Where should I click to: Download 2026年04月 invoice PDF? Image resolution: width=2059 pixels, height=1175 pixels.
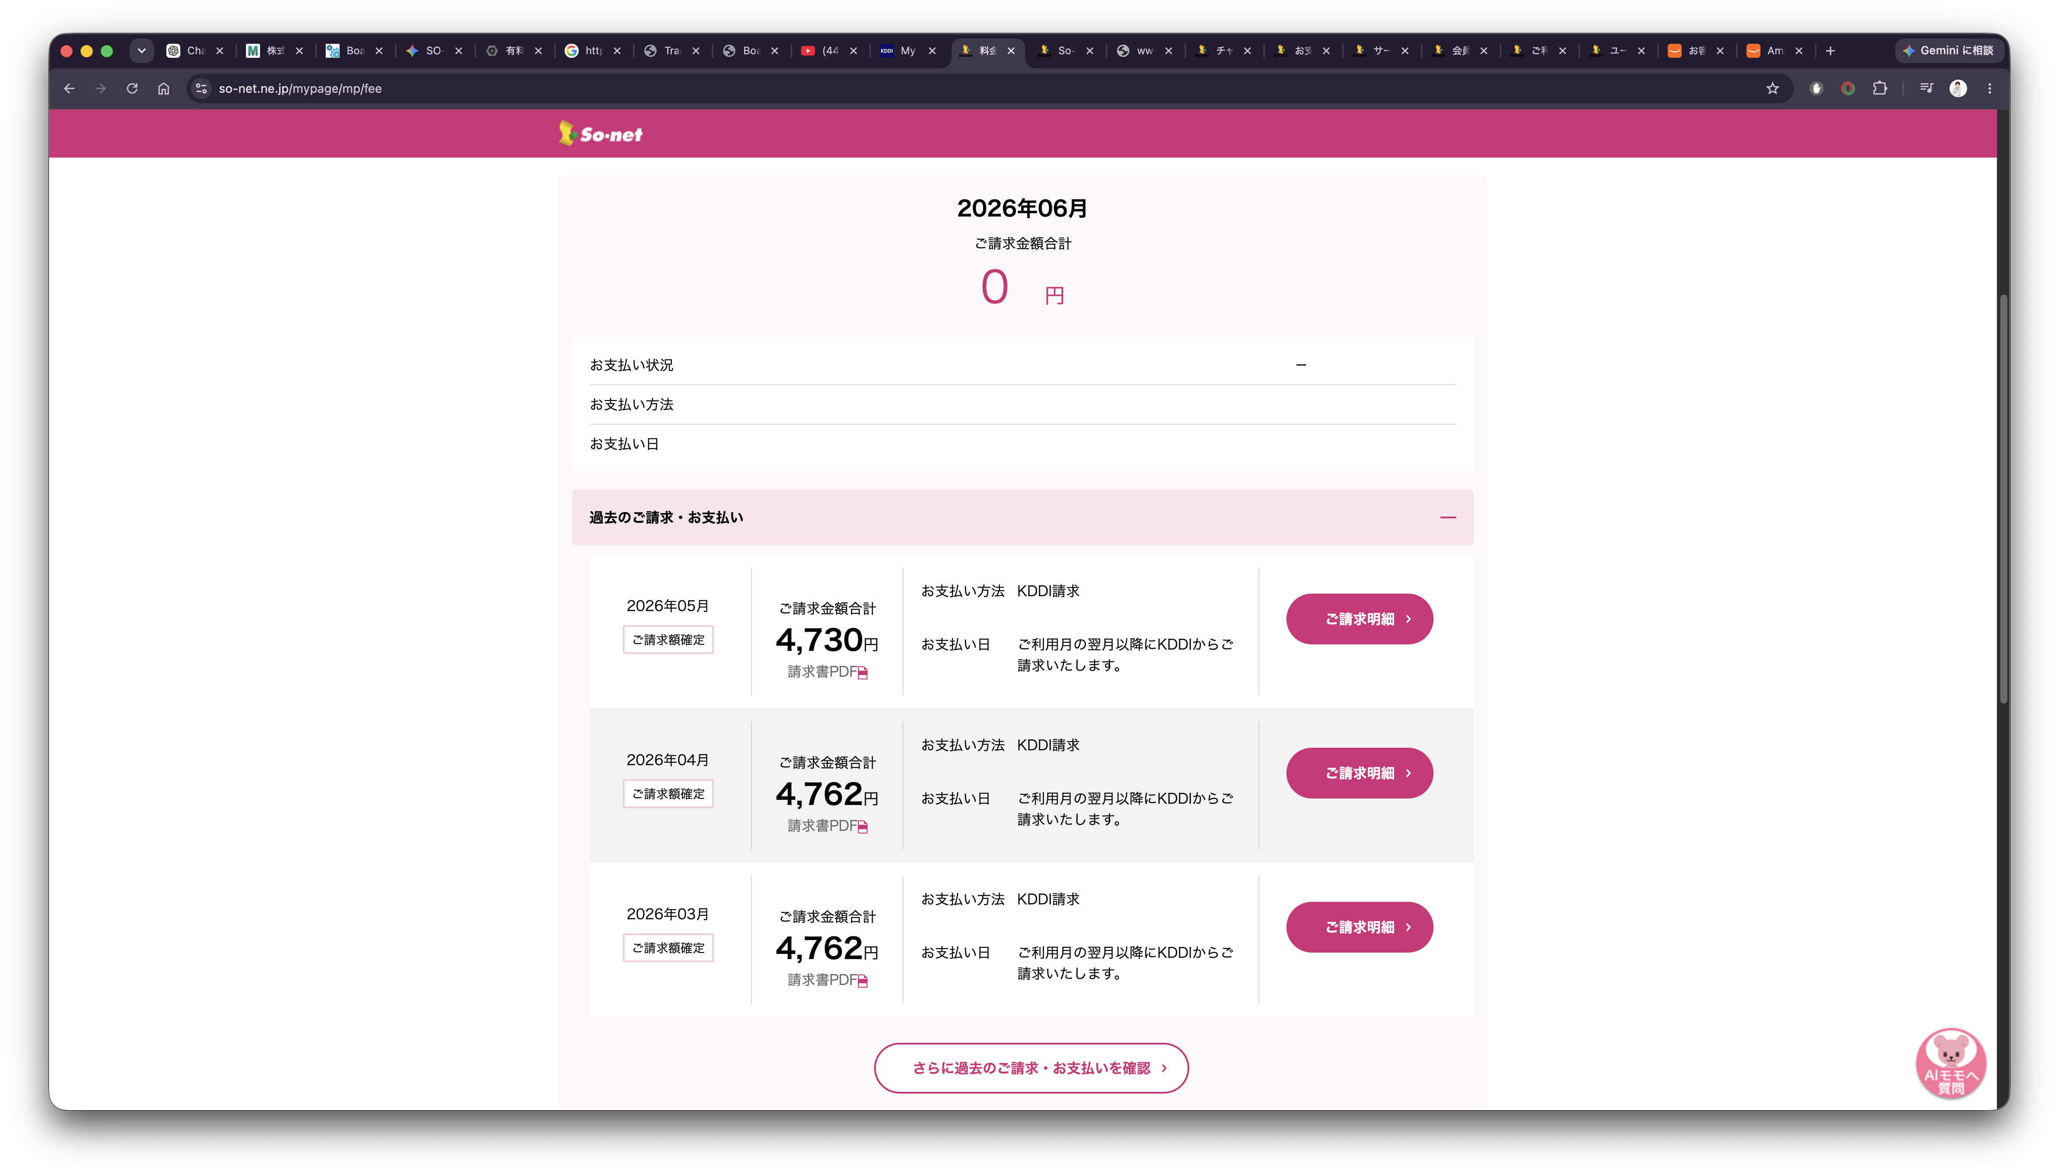click(x=828, y=827)
